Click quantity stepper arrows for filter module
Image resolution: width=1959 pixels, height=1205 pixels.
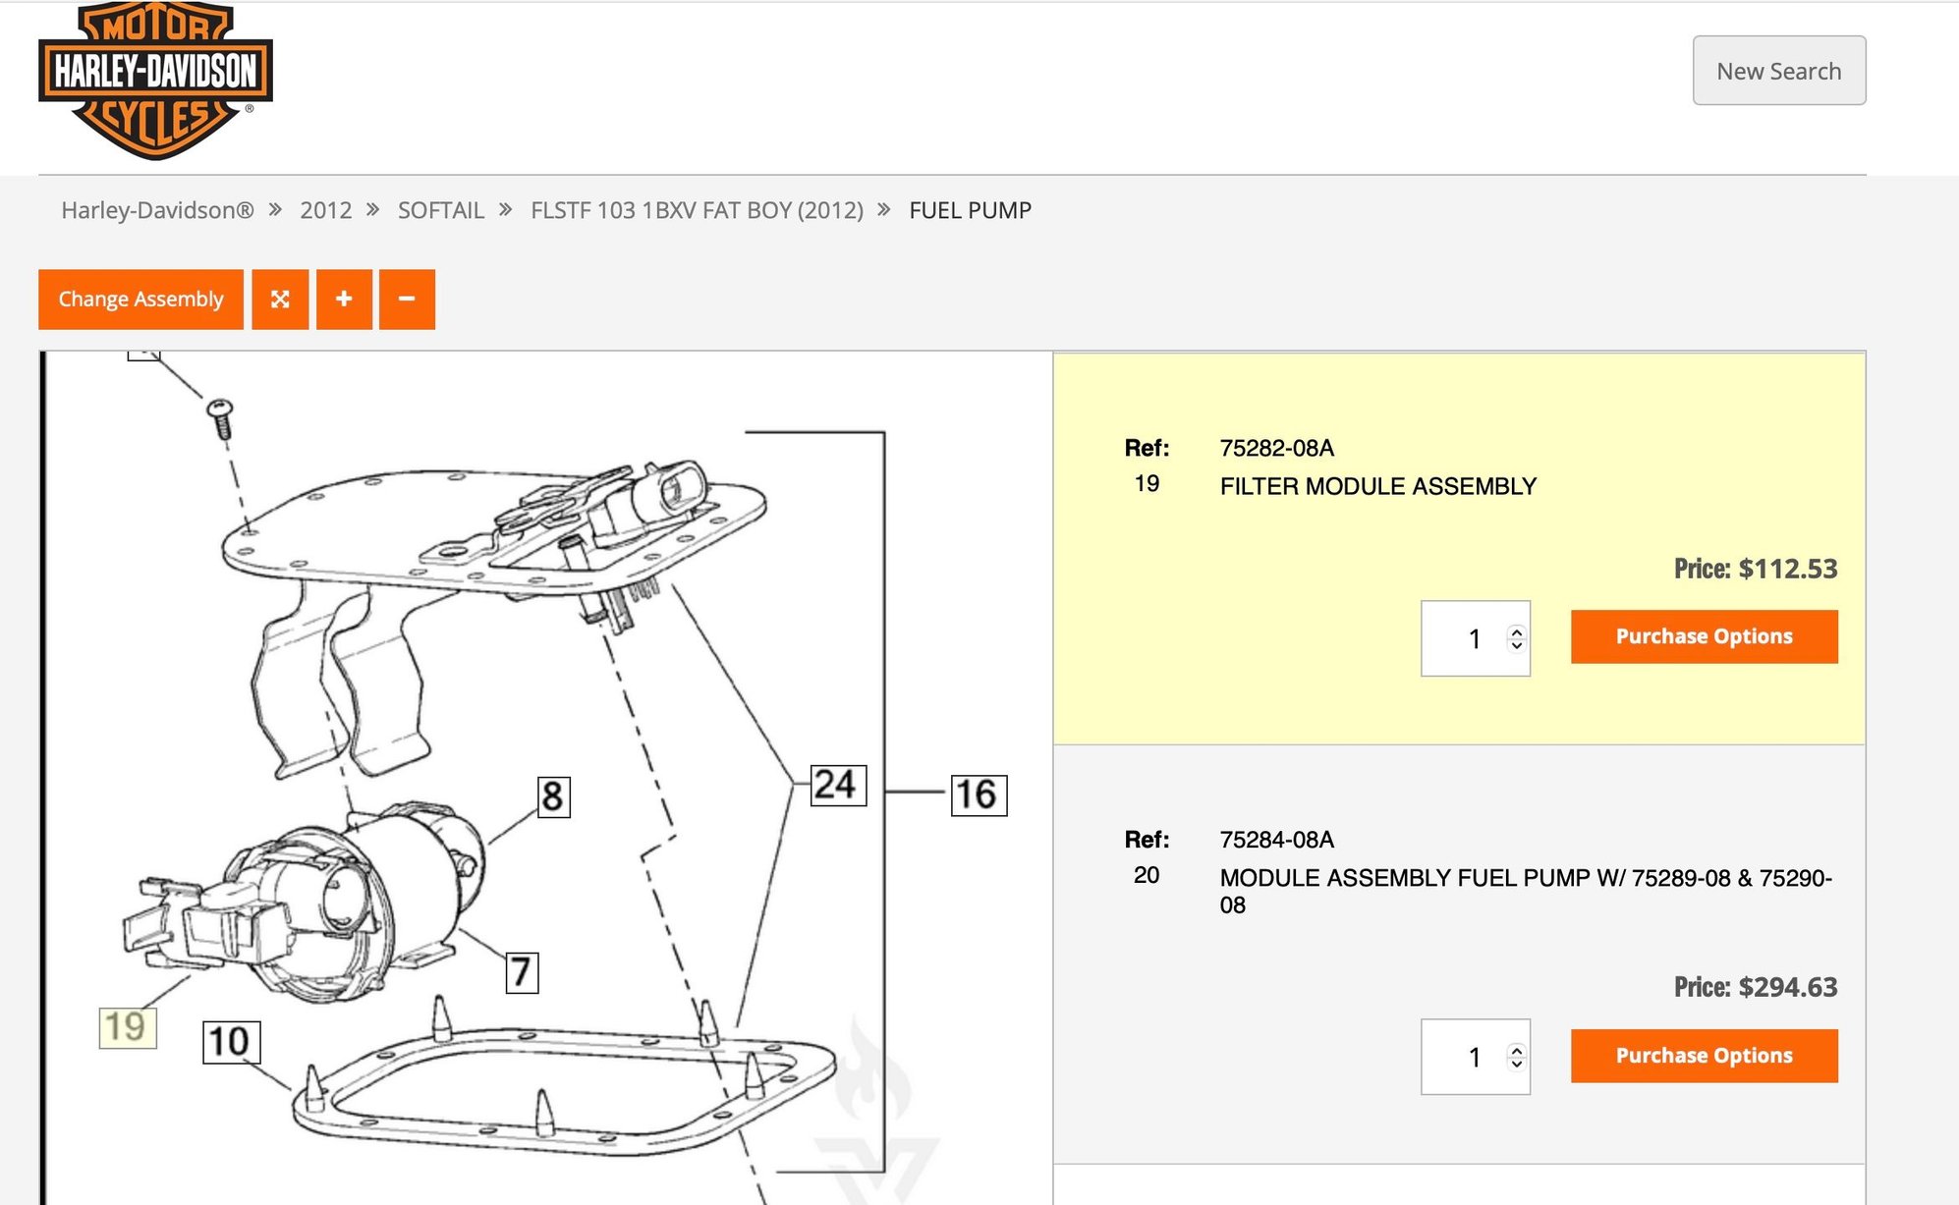pos(1517,638)
